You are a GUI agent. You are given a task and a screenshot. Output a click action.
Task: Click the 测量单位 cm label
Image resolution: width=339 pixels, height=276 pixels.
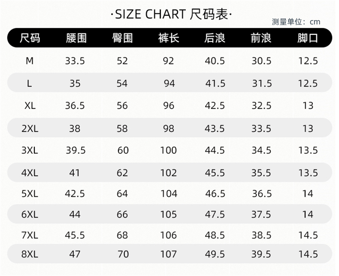click(296, 22)
